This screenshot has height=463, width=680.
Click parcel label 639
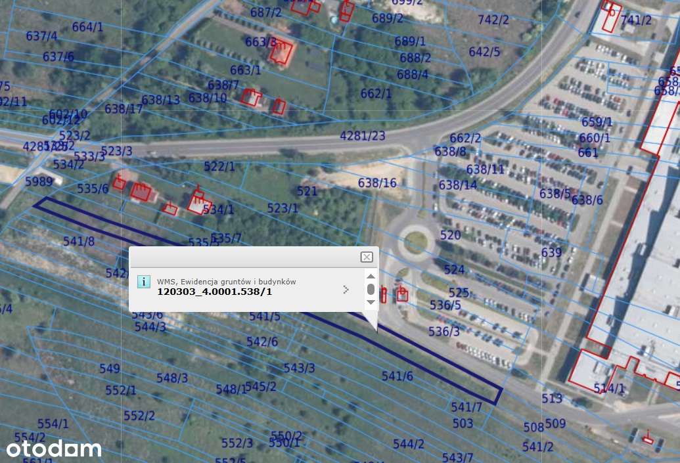pos(552,252)
